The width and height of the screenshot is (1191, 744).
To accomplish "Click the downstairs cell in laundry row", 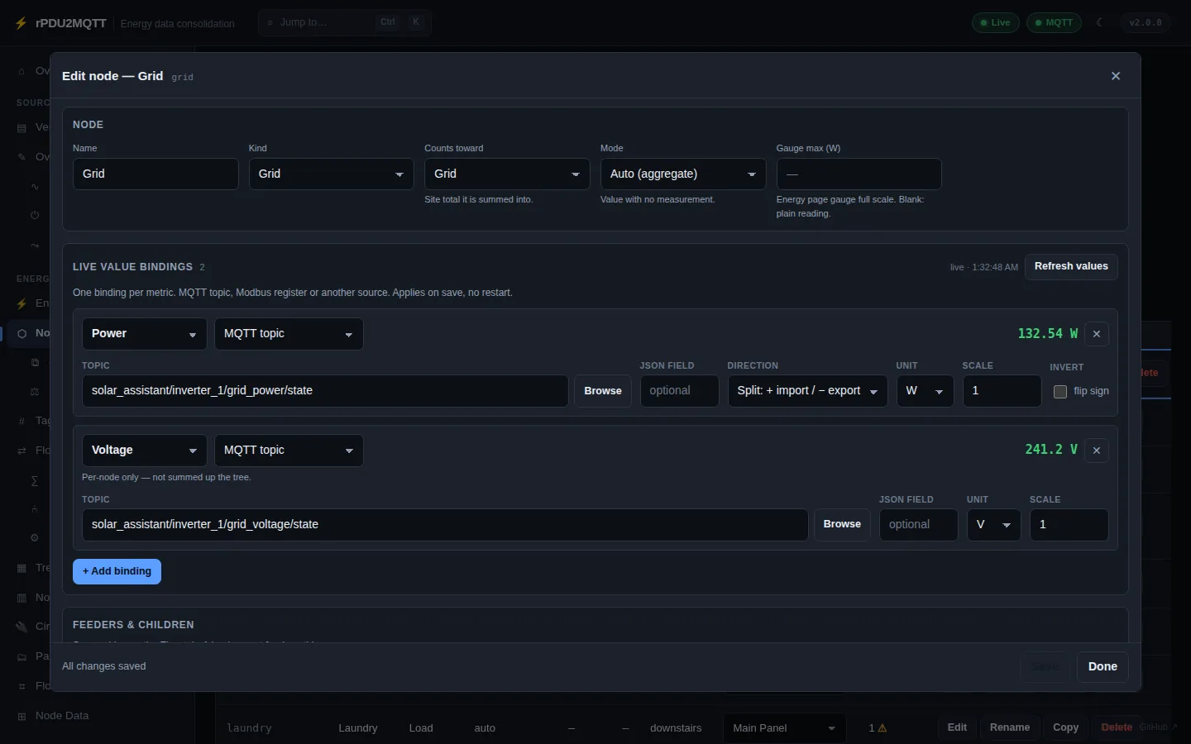I will (x=676, y=728).
